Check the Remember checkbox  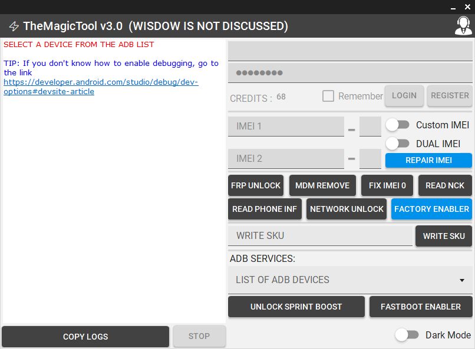point(328,96)
